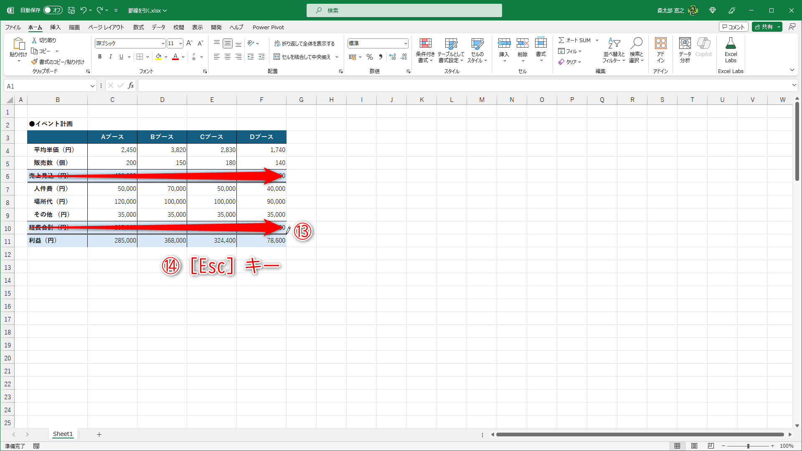This screenshot has height=451, width=802.
Task: Click the Share button
Action: click(764, 27)
